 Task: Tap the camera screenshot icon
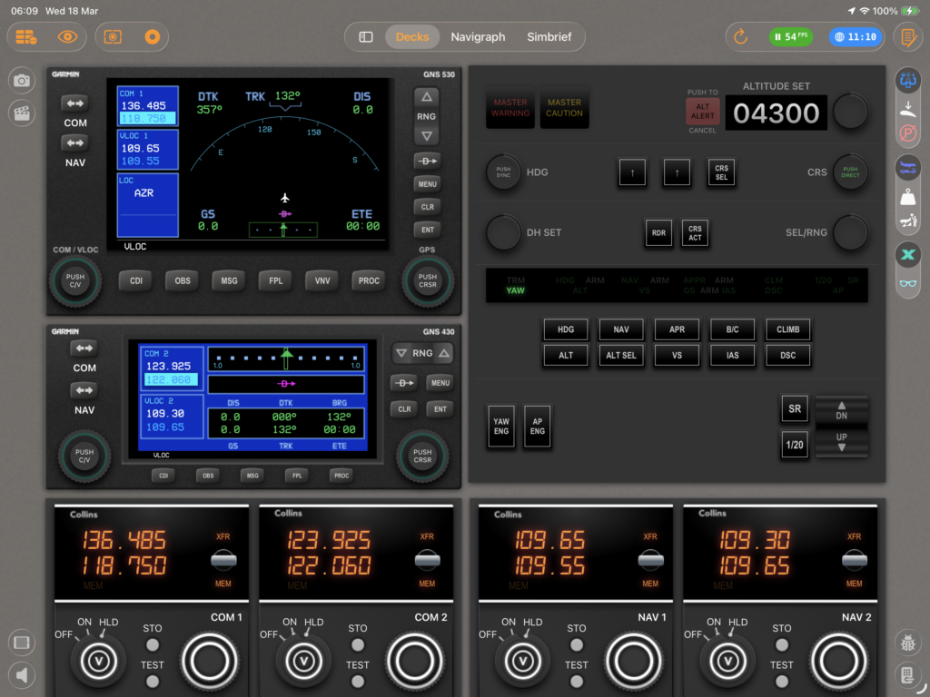pyautogui.click(x=22, y=81)
